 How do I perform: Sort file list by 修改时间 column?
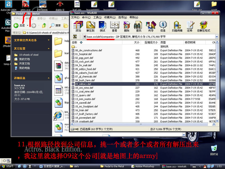[x=194, y=43]
